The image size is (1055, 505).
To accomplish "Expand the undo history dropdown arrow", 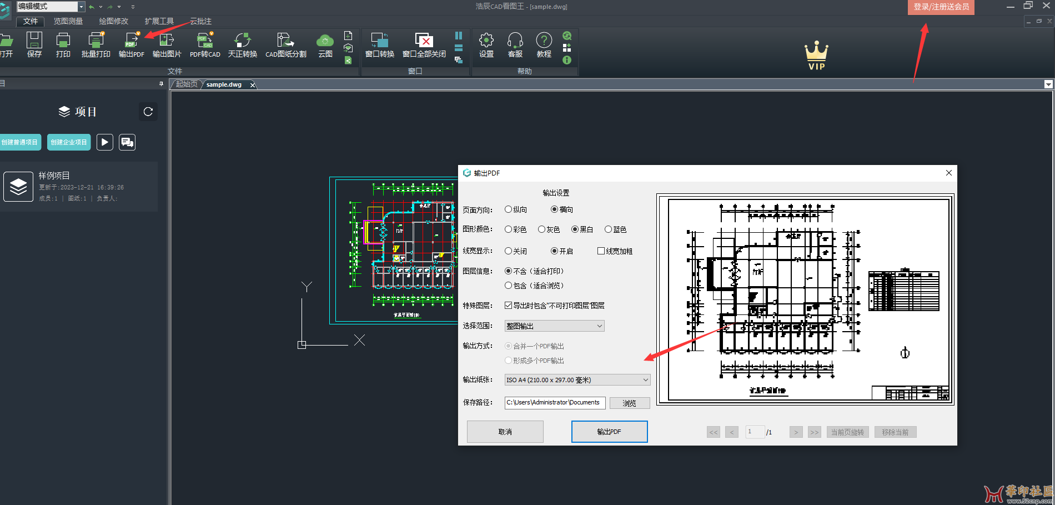I will point(101,7).
